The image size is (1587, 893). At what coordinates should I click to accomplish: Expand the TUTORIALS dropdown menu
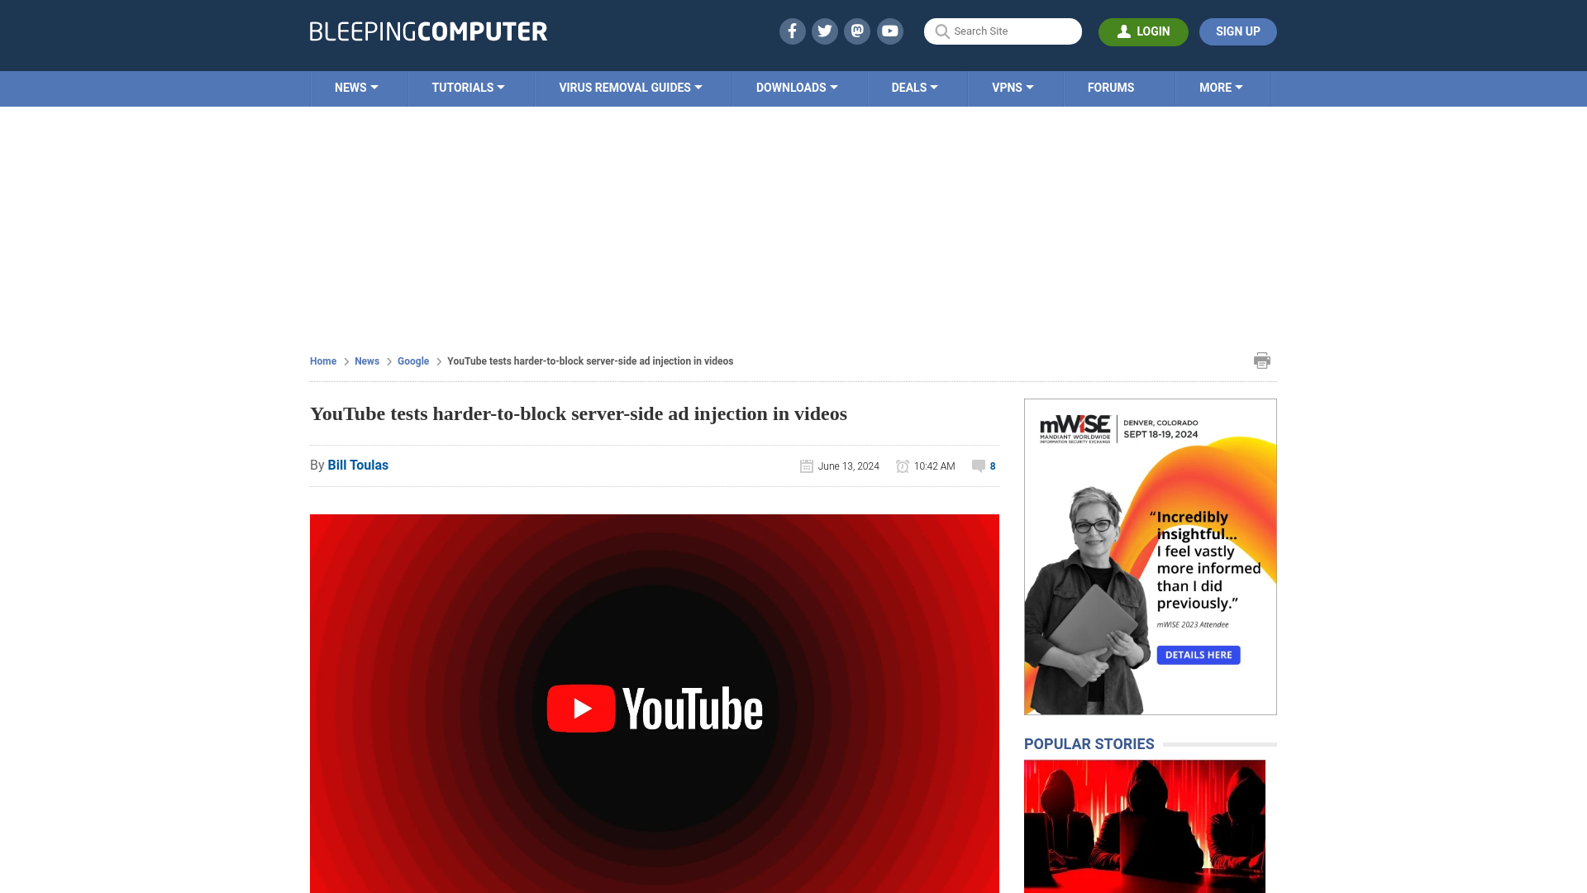click(466, 87)
